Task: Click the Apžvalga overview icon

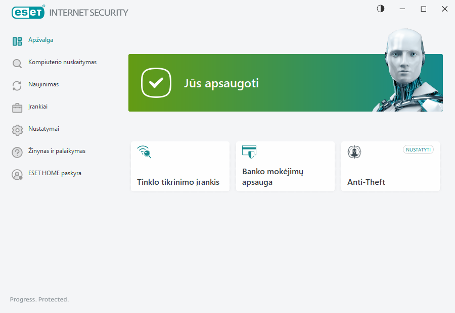Action: pos(17,40)
